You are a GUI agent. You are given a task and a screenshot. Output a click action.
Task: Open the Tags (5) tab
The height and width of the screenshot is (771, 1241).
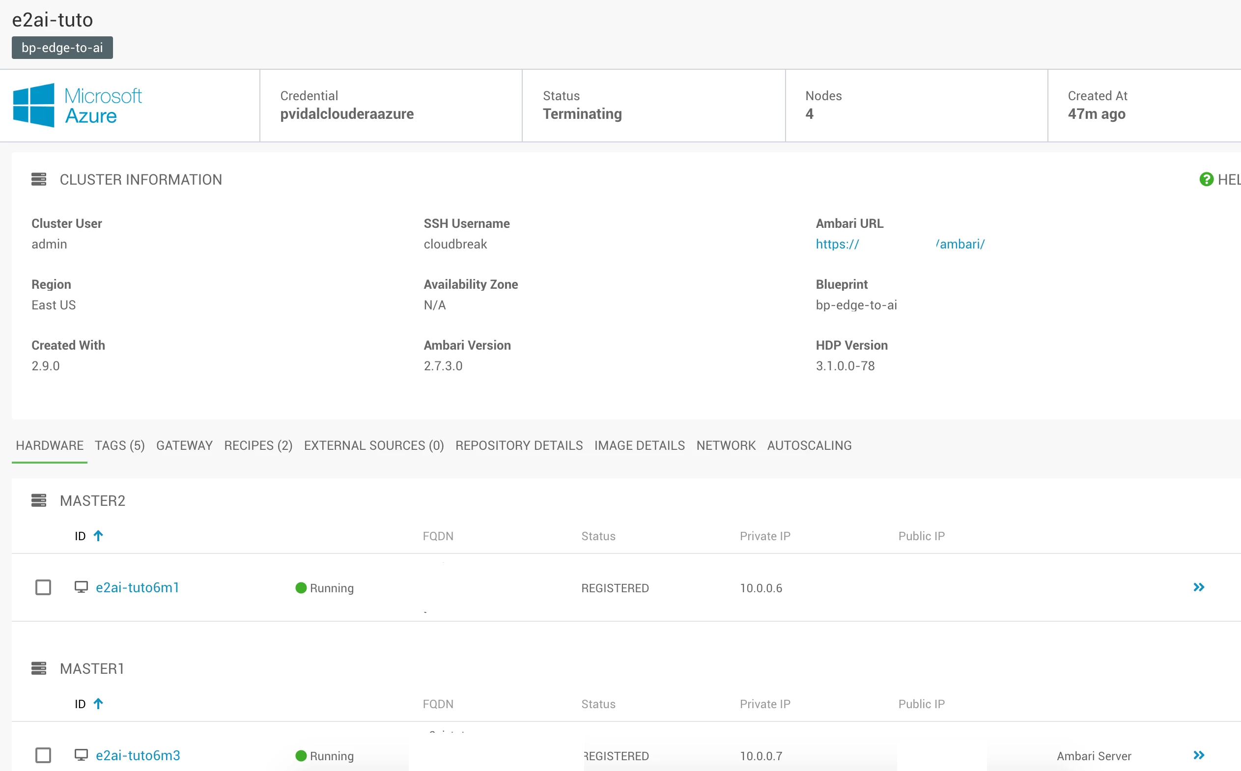coord(120,446)
